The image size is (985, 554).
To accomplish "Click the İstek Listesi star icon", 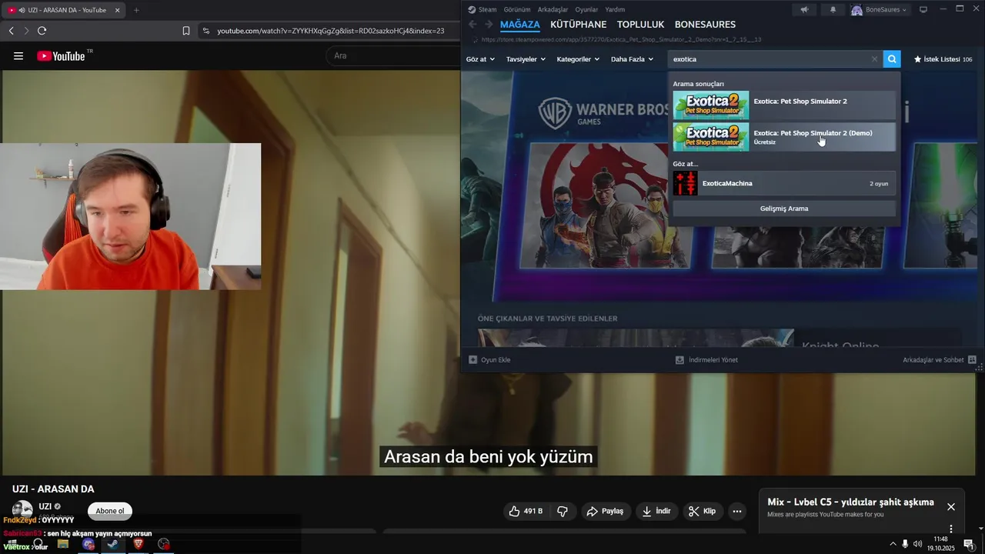I will pos(917,59).
